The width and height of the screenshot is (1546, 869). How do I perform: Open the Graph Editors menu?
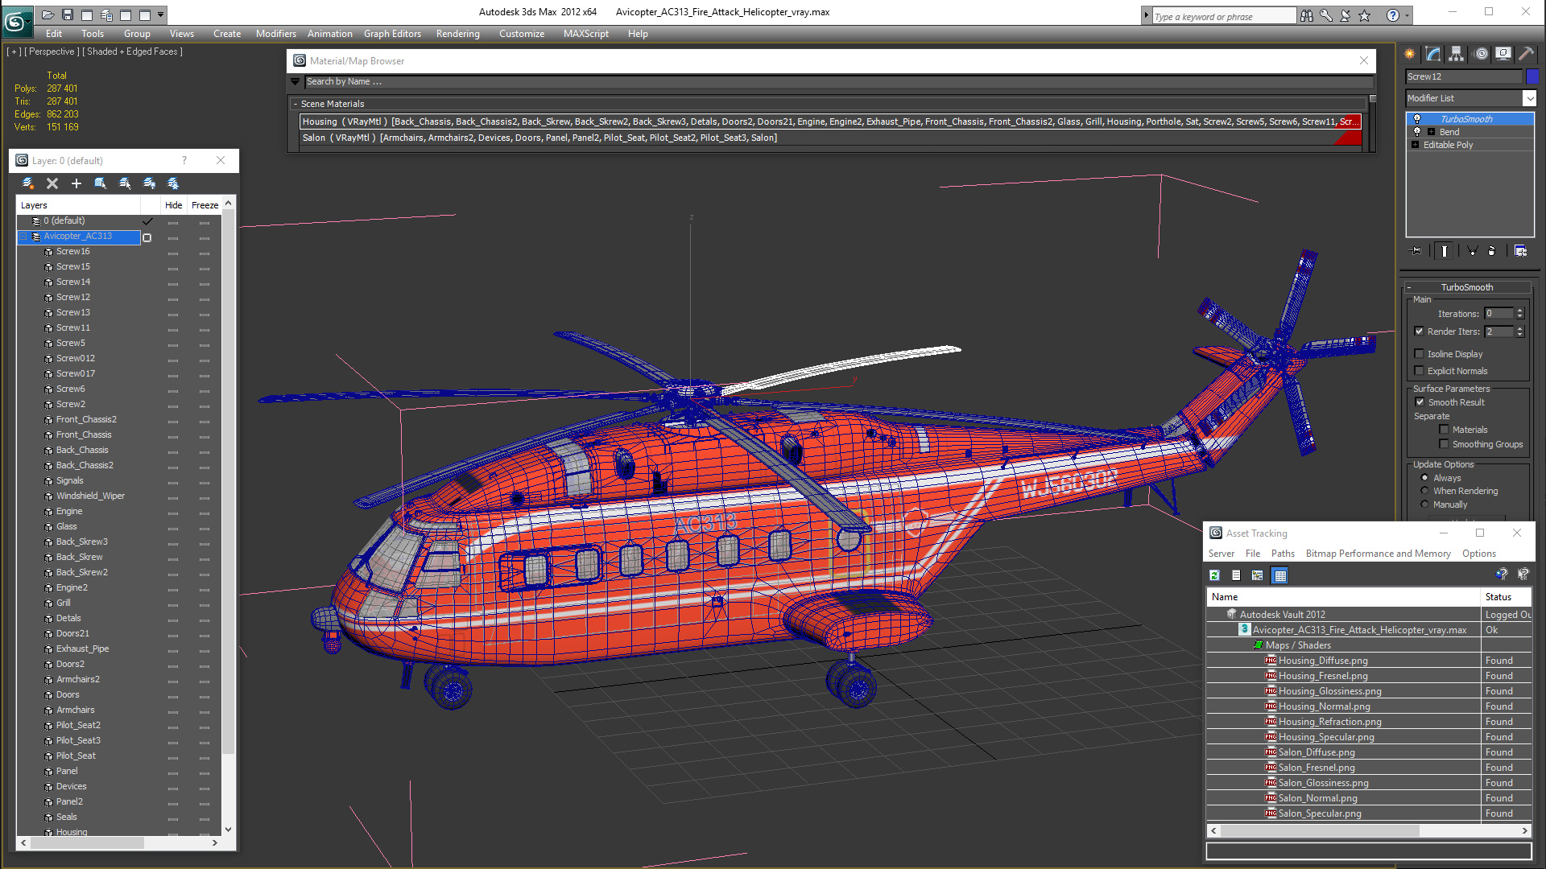[x=392, y=34]
